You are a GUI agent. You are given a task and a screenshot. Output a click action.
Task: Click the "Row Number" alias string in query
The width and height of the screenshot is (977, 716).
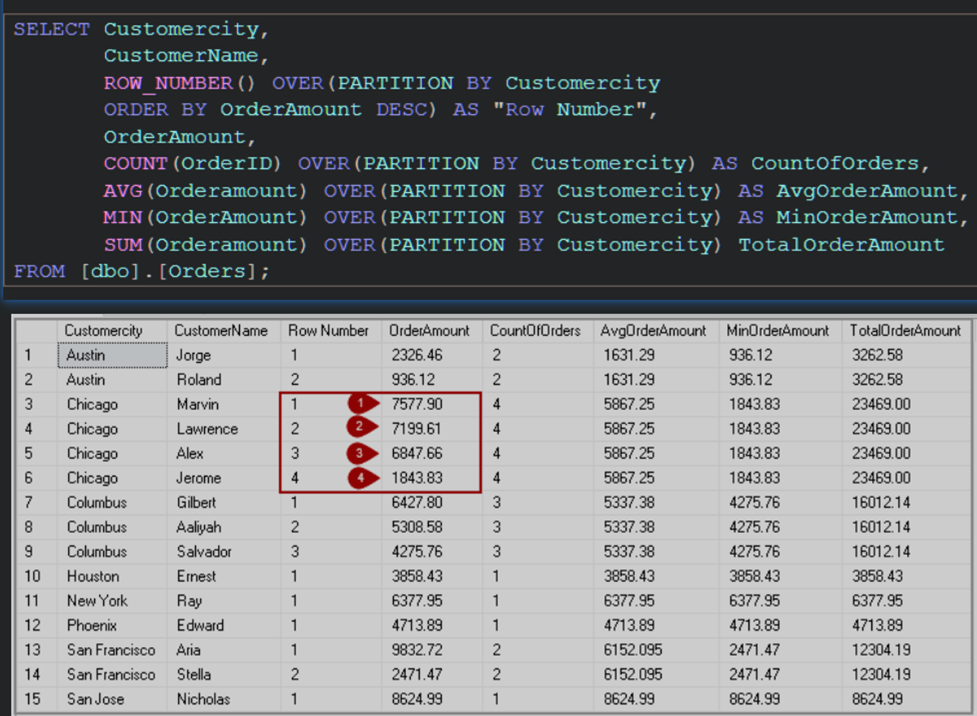(x=570, y=109)
